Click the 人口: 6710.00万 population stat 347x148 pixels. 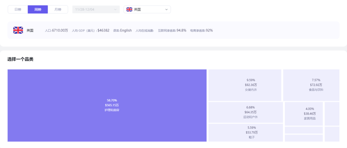pyautogui.click(x=57, y=31)
